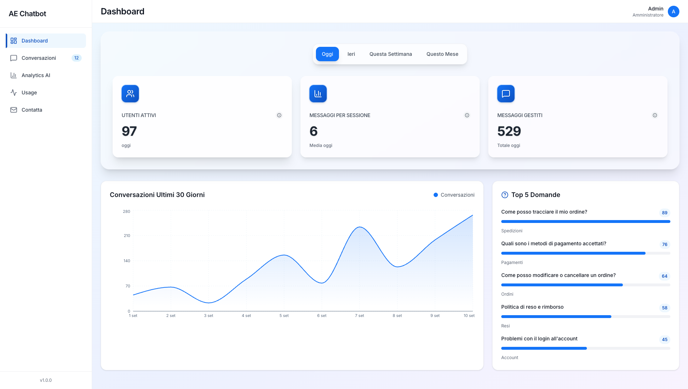Show info tooltip for Messaggi per Sessione
The height and width of the screenshot is (389, 688).
467,115
